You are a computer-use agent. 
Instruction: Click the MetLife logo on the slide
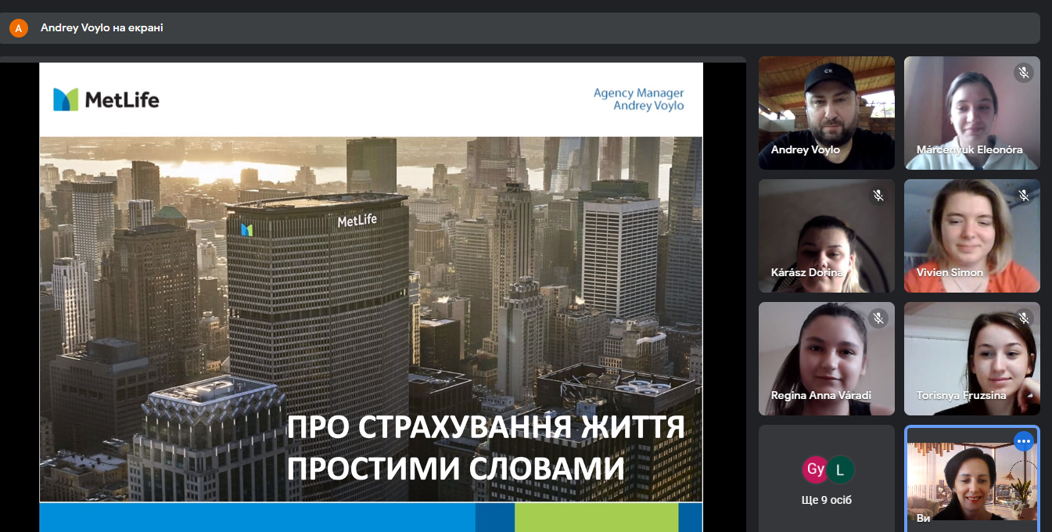point(106,99)
